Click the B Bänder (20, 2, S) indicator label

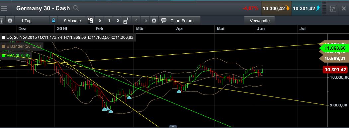tap(21, 46)
